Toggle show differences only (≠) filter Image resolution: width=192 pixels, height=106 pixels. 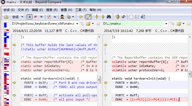click(x=35, y=17)
